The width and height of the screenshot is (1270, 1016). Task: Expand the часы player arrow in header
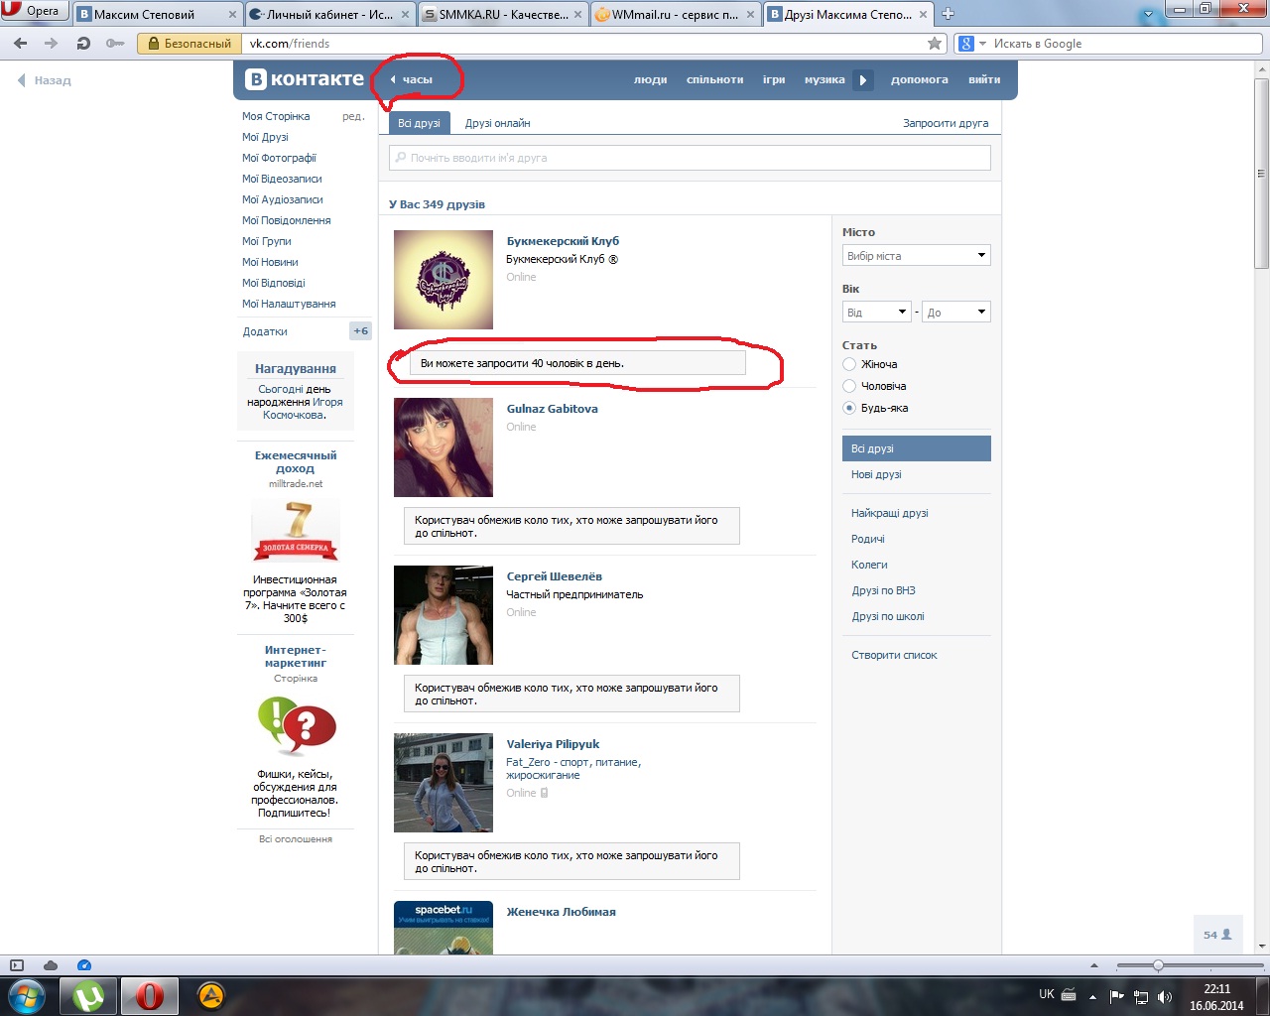pyautogui.click(x=393, y=79)
